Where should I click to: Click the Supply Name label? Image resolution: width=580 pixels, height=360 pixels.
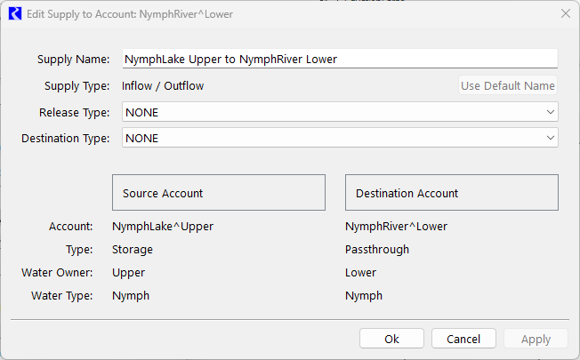73,60
